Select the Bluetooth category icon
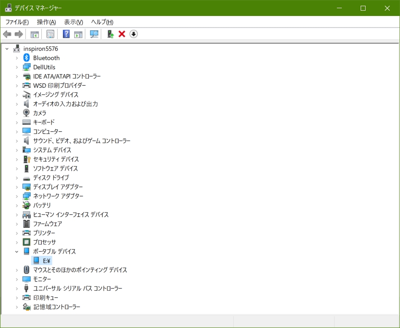This screenshot has height=328, width=400. (x=27, y=58)
